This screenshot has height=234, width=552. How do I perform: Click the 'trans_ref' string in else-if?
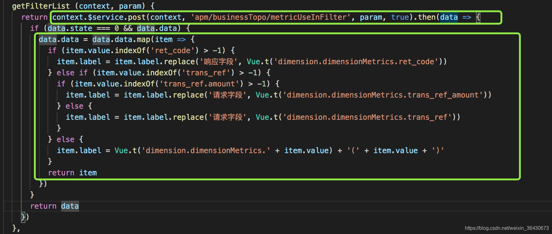coord(206,73)
